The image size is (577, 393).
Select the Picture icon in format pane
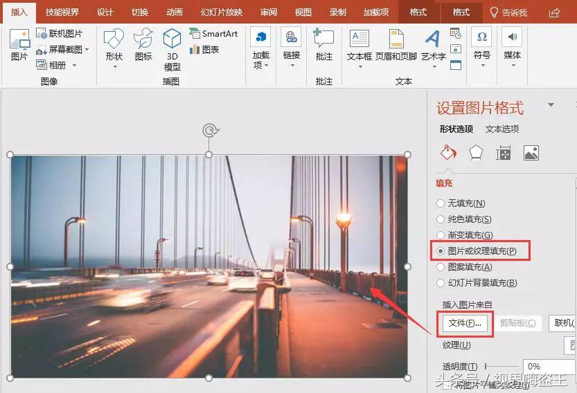tap(531, 153)
